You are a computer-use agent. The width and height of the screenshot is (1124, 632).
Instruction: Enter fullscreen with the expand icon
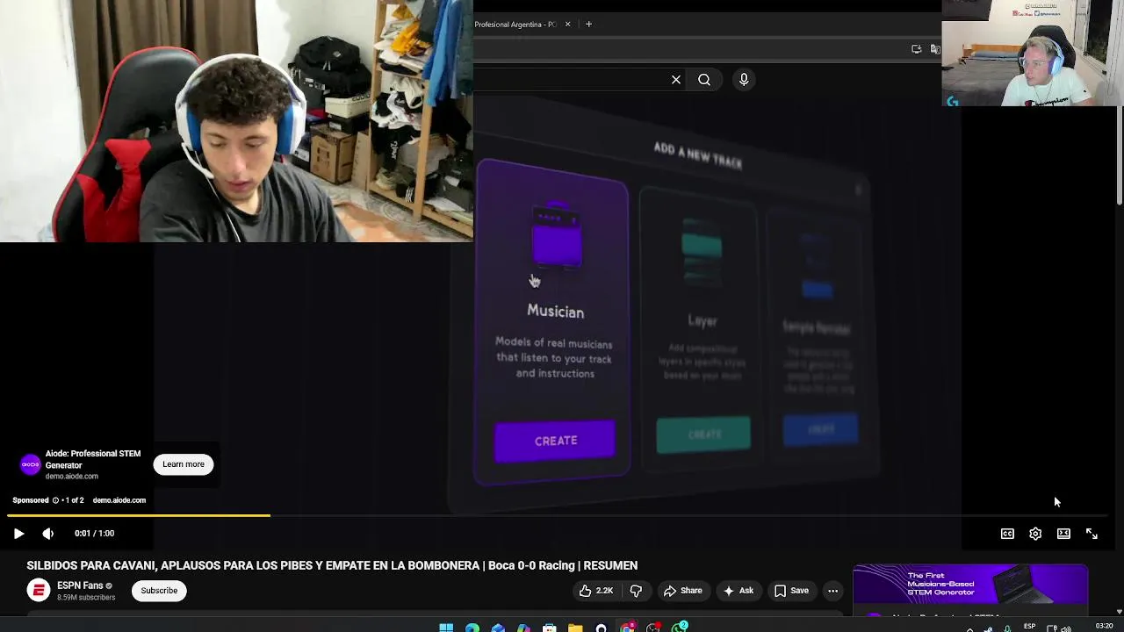(1092, 534)
